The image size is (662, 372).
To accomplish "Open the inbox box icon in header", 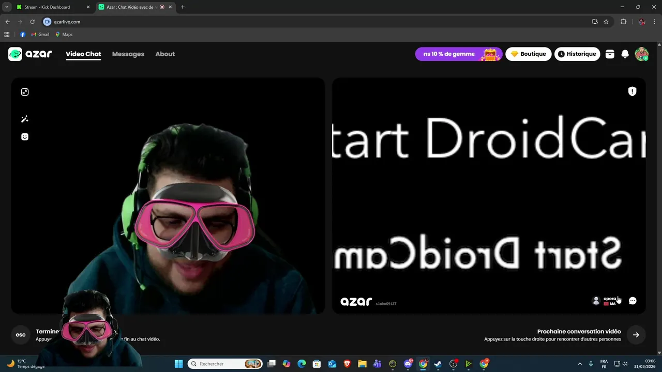I will coord(610,54).
